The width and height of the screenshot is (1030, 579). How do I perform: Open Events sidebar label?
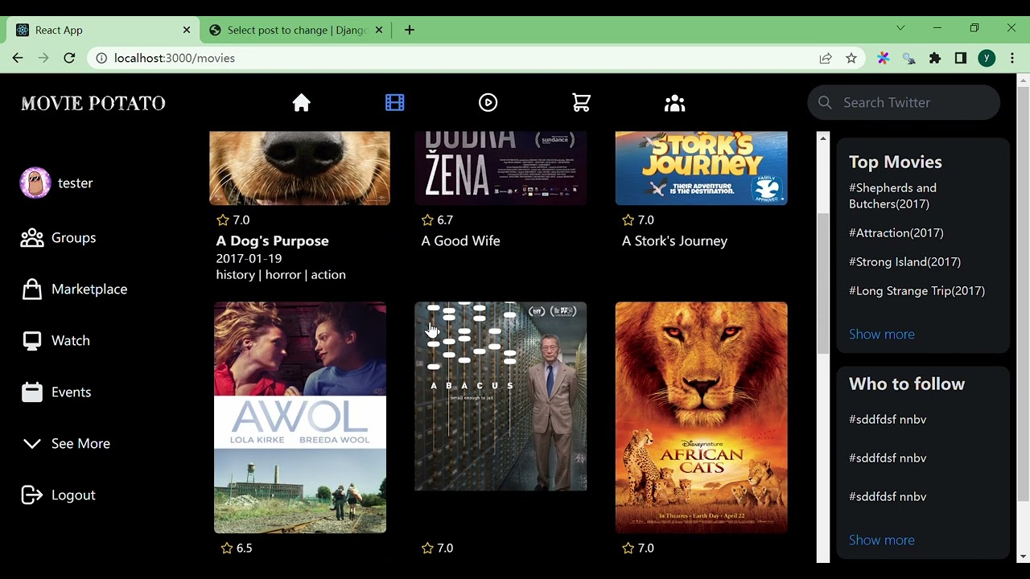pyautogui.click(x=72, y=392)
